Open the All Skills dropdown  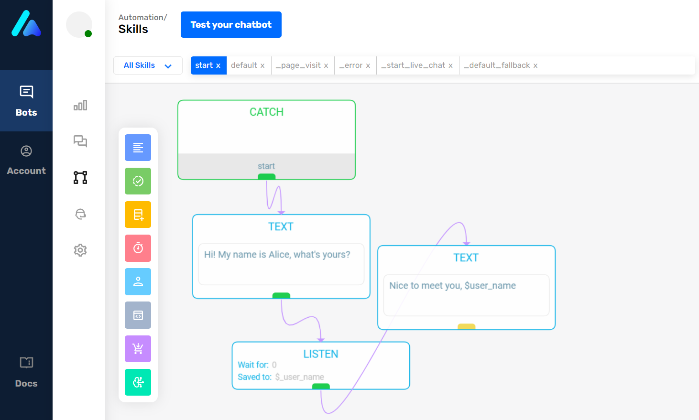[x=148, y=65]
